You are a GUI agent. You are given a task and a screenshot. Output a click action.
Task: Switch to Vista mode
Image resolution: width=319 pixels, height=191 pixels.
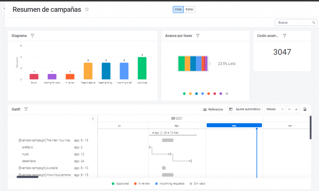(x=178, y=10)
